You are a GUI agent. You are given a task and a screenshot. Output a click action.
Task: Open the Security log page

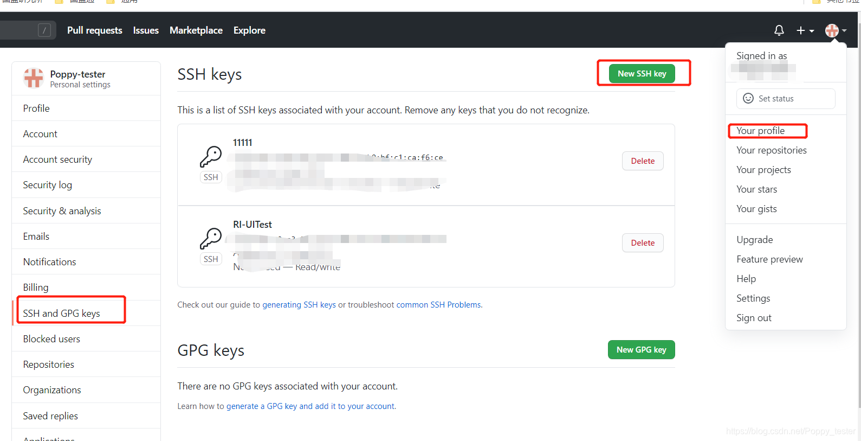tap(86, 185)
